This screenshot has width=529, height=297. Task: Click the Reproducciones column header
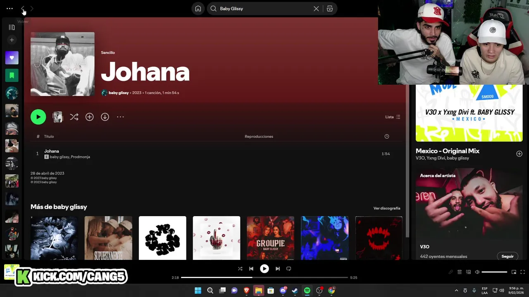coord(259,137)
